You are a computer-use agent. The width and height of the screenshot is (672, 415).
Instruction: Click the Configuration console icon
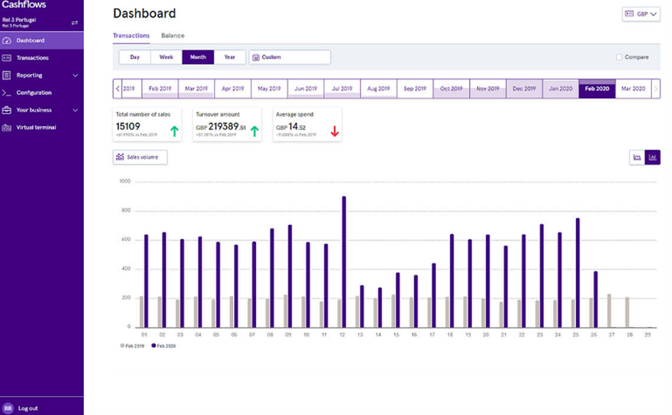pyautogui.click(x=6, y=91)
